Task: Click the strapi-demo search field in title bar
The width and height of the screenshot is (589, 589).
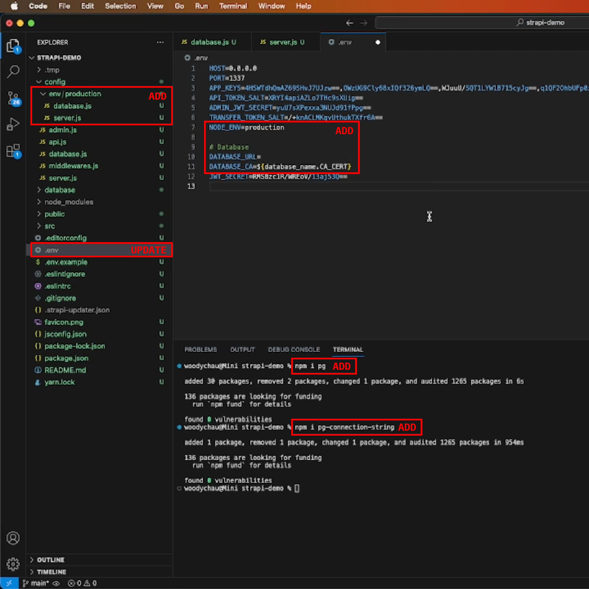Action: coord(482,23)
